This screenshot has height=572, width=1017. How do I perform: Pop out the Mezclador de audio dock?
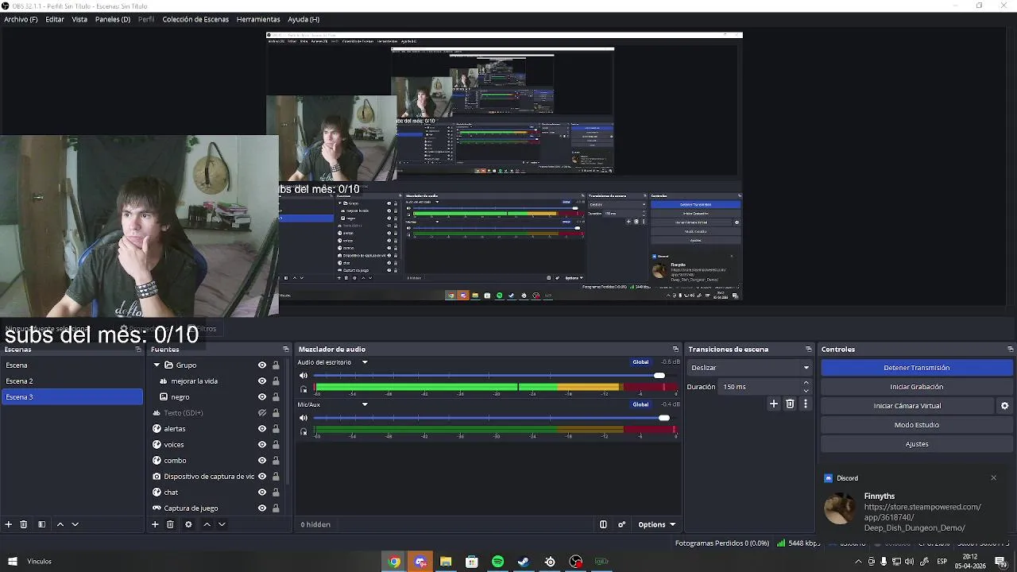click(x=676, y=350)
